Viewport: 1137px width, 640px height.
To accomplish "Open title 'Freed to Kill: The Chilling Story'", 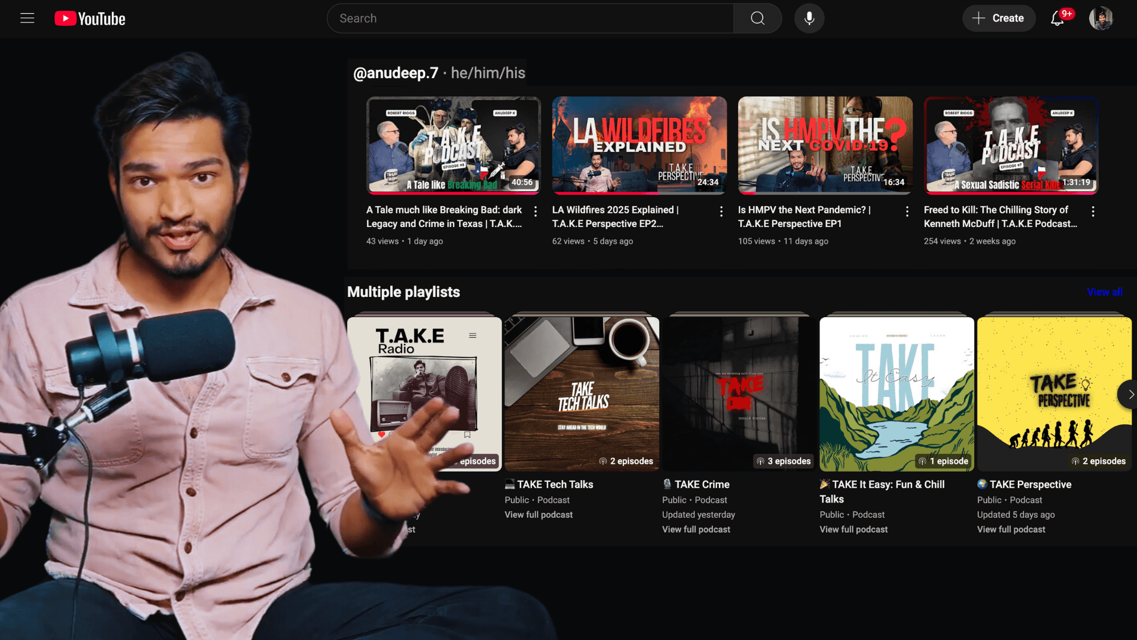I will pos(1000,217).
